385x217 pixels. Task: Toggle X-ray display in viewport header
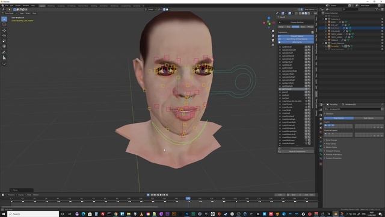tap(297, 13)
